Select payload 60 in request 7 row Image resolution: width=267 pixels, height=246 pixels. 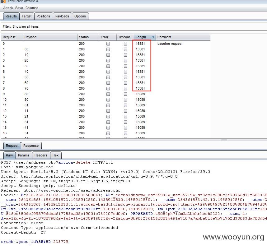(26, 83)
